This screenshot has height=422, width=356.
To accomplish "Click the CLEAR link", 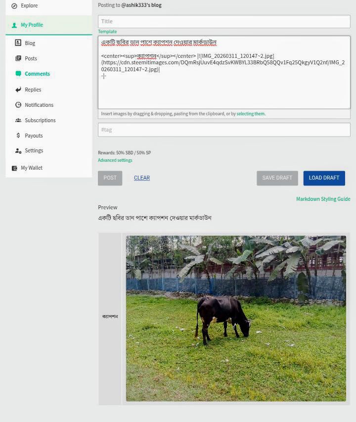I will 142,178.
